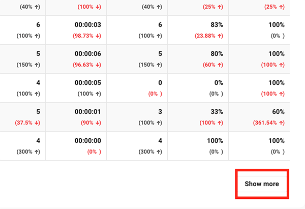Click the Show more button
Image resolution: width=305 pixels, height=209 pixels.
pos(261,184)
